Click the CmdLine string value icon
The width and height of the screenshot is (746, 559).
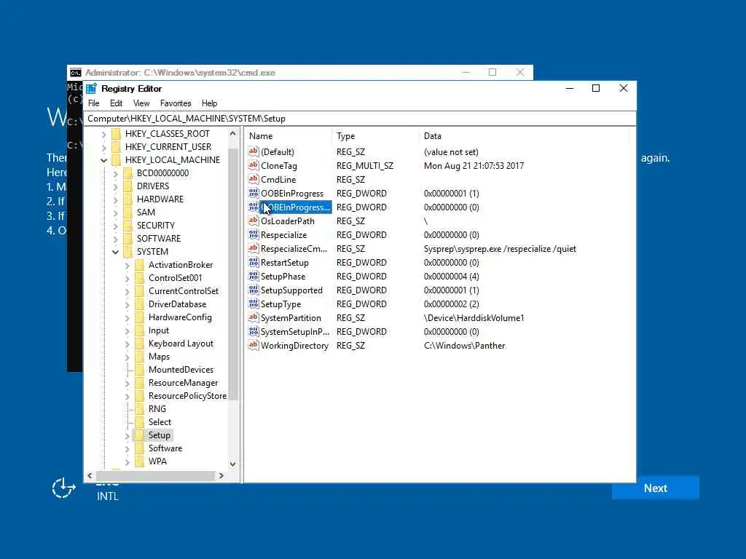(x=253, y=179)
